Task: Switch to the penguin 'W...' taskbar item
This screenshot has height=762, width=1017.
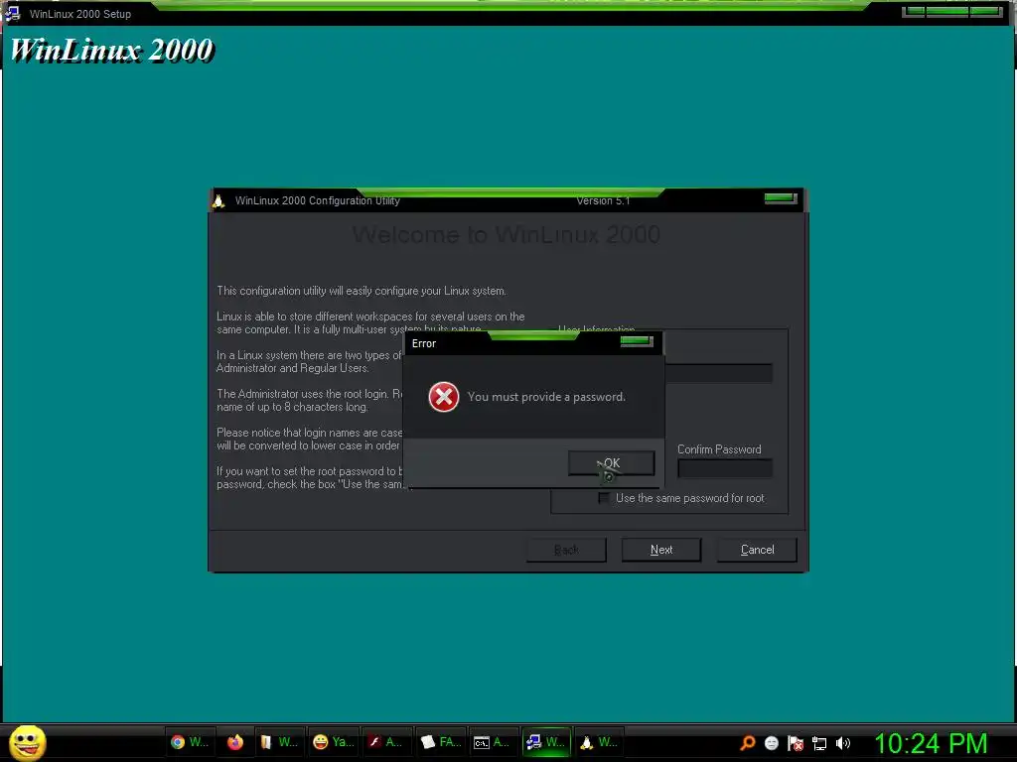Action: tap(599, 742)
